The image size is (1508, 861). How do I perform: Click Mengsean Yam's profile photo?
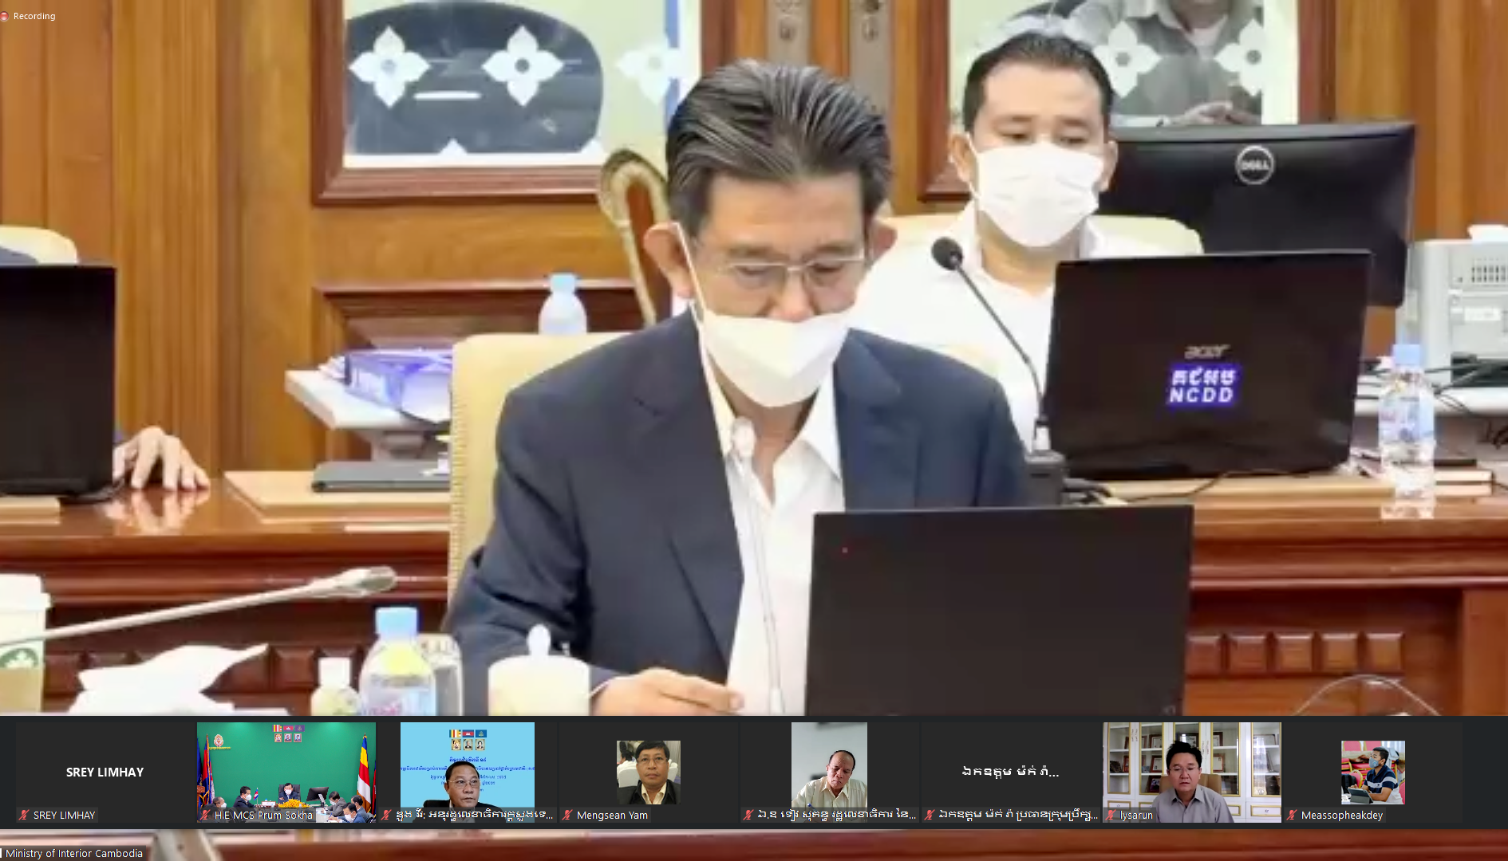point(648,772)
